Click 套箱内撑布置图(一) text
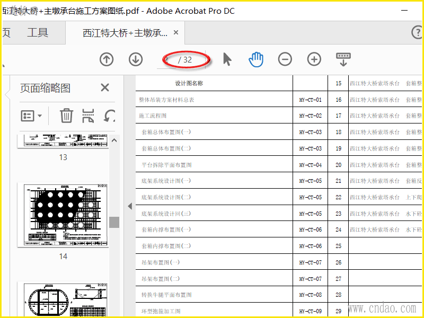Screen dimensions: 424x318 click(166, 229)
